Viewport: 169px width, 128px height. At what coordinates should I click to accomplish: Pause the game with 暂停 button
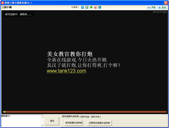(x=162, y=7)
